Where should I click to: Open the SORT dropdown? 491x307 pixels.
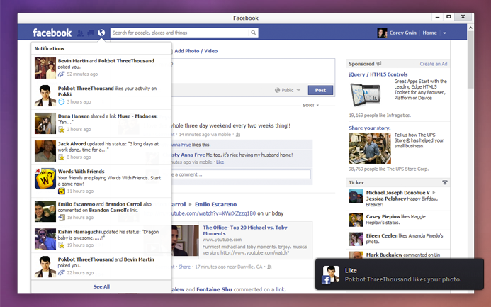[x=310, y=105]
